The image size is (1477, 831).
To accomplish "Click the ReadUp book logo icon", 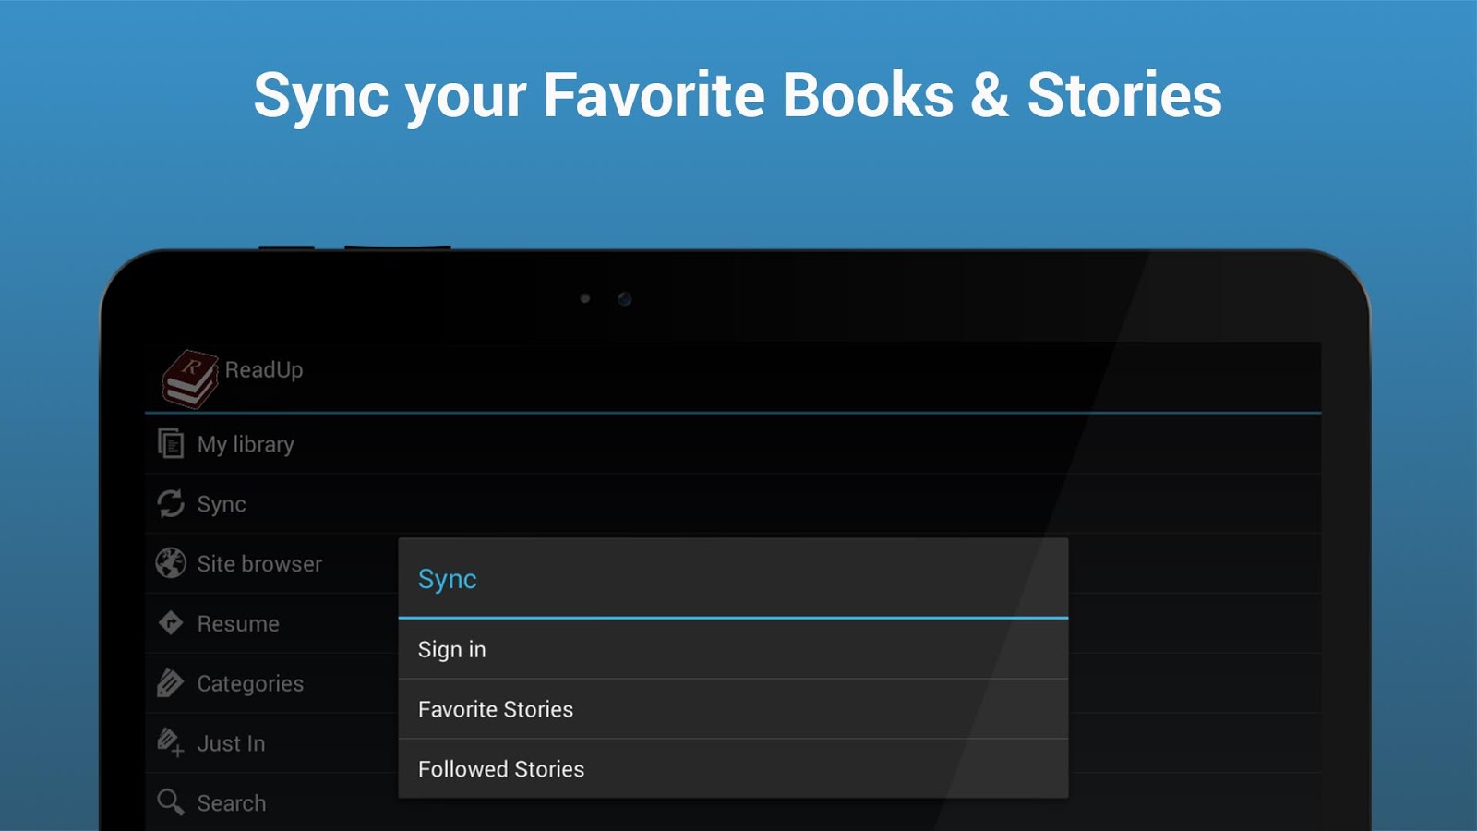I will tap(187, 379).
